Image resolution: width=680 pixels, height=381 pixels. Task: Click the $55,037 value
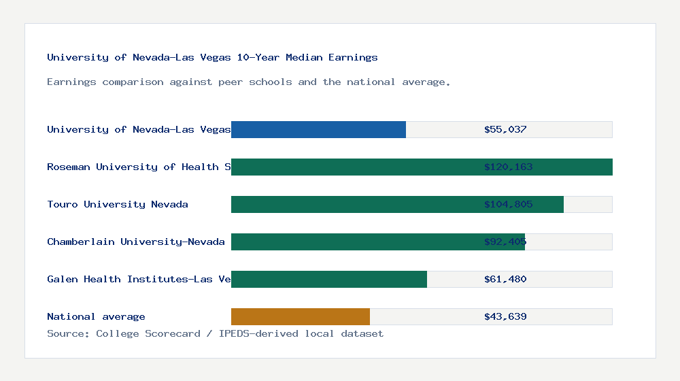pos(505,129)
